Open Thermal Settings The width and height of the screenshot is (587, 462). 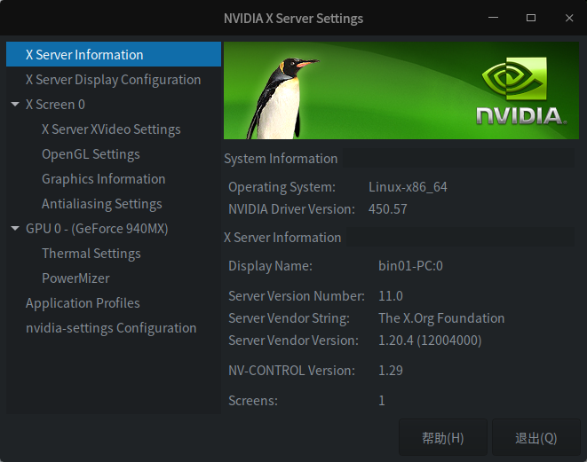[x=91, y=254]
